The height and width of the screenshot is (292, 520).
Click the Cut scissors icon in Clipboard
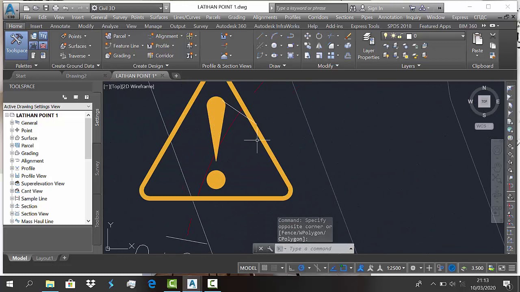[x=493, y=36]
